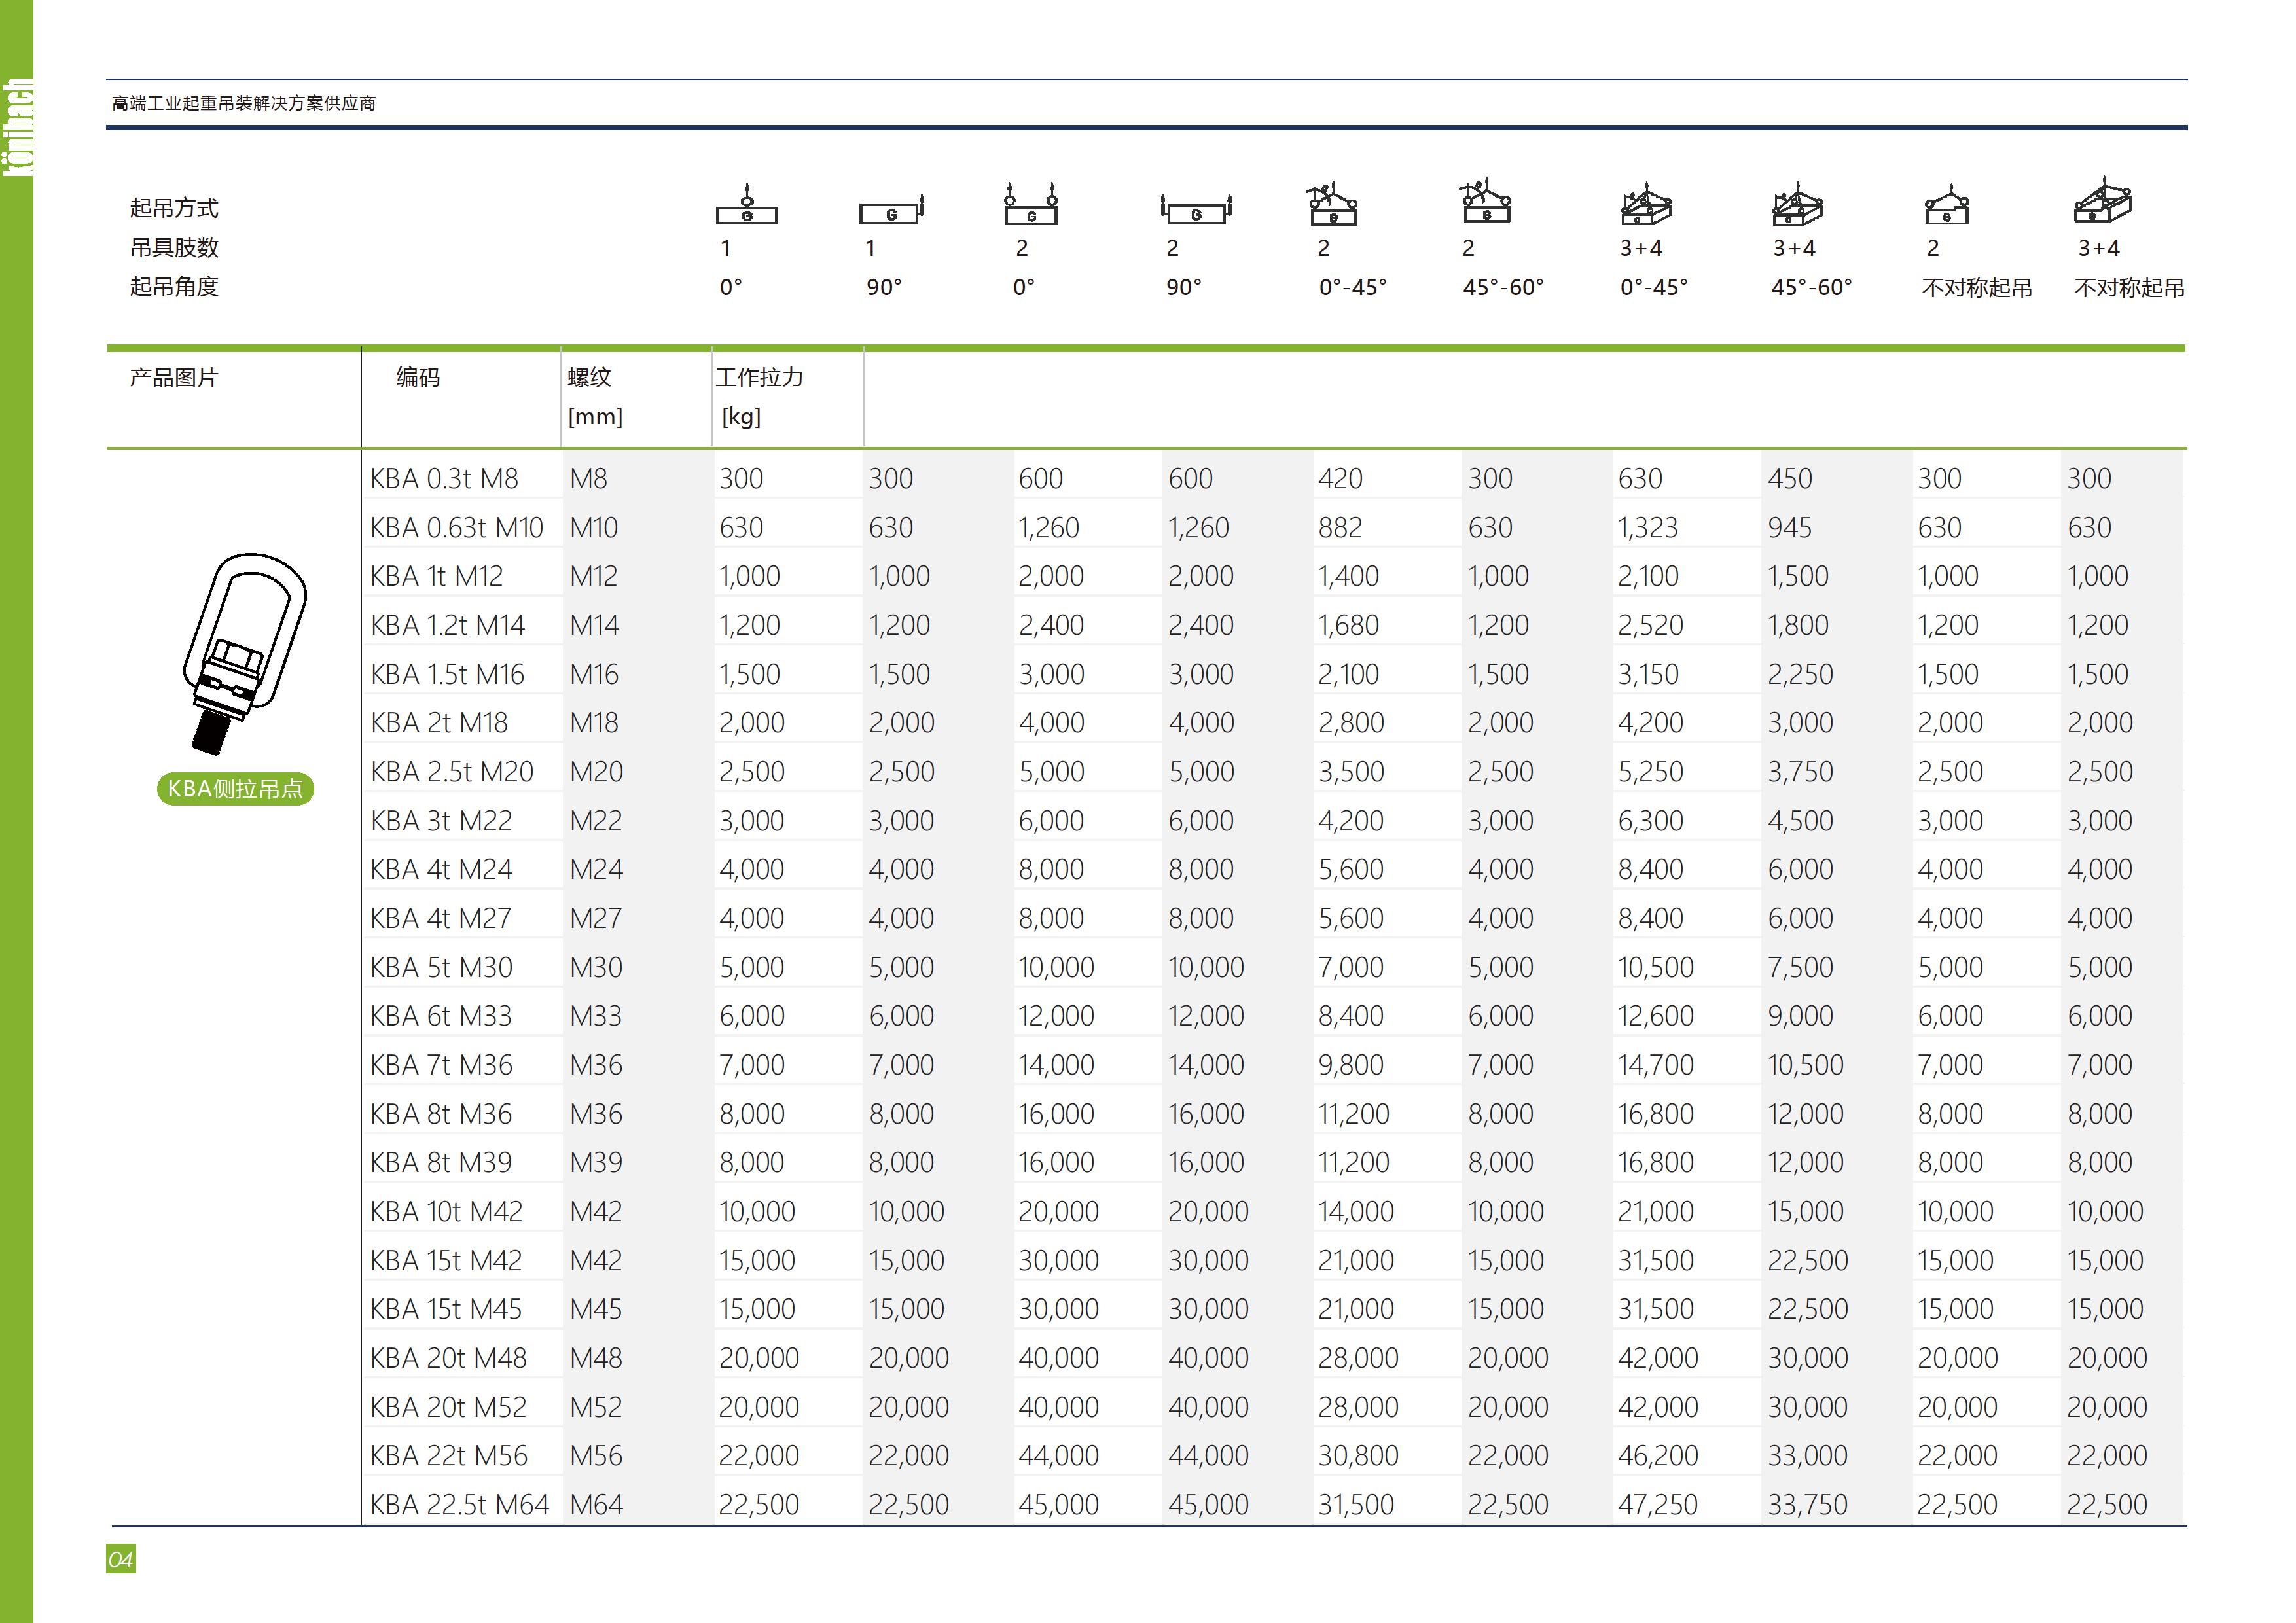This screenshot has width=2296, height=1623.
Task: Select the KBA 22t M56 row code
Action: [x=449, y=1456]
